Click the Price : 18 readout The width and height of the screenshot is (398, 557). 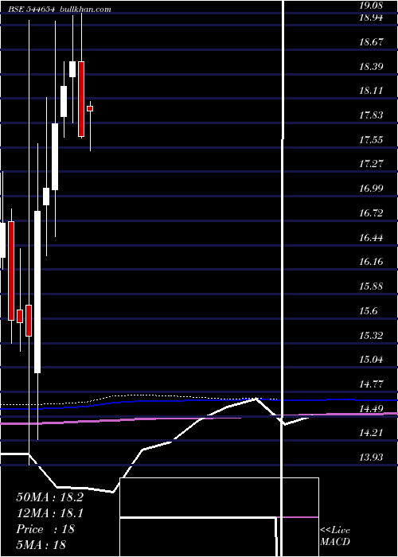click(45, 529)
